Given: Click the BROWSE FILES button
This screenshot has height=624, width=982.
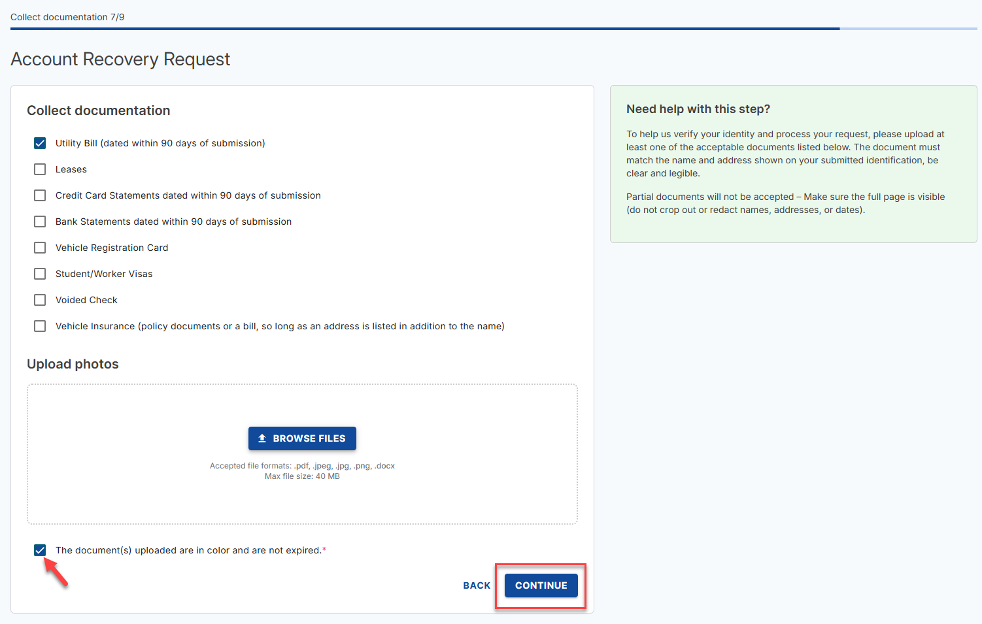Looking at the screenshot, I should (302, 438).
